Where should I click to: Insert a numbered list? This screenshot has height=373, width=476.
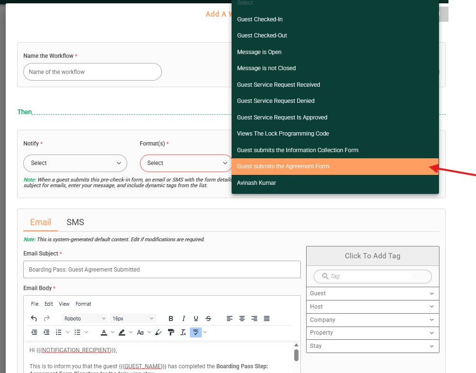(58, 332)
